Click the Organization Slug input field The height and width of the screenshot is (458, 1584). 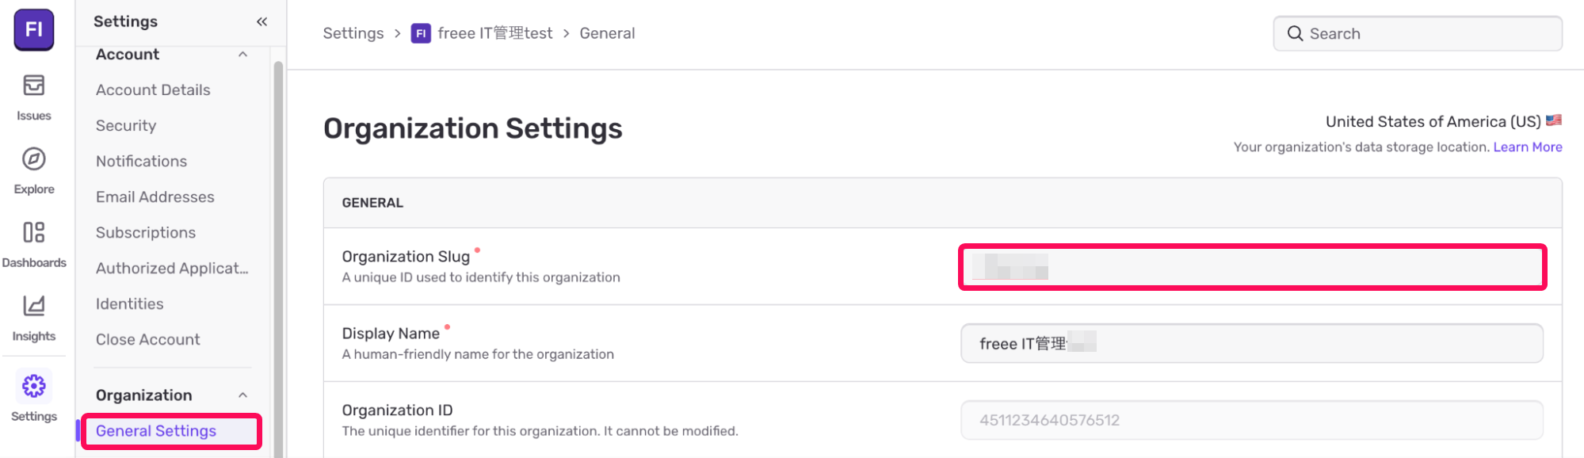pos(1252,267)
